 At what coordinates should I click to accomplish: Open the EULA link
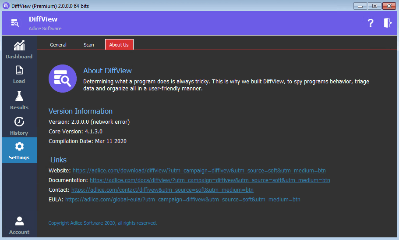183,200
